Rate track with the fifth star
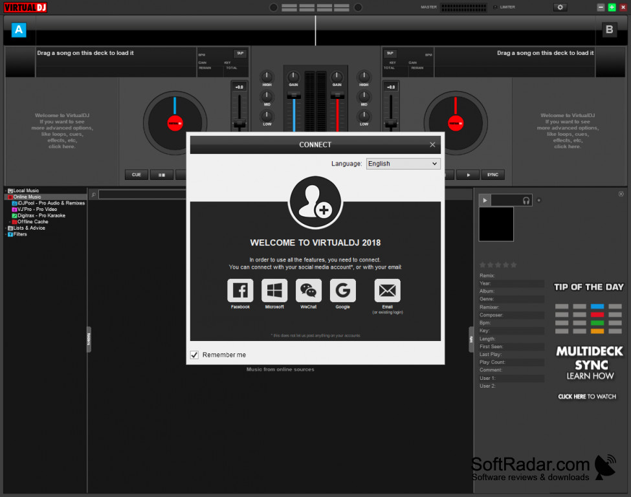The image size is (631, 497). (x=513, y=265)
